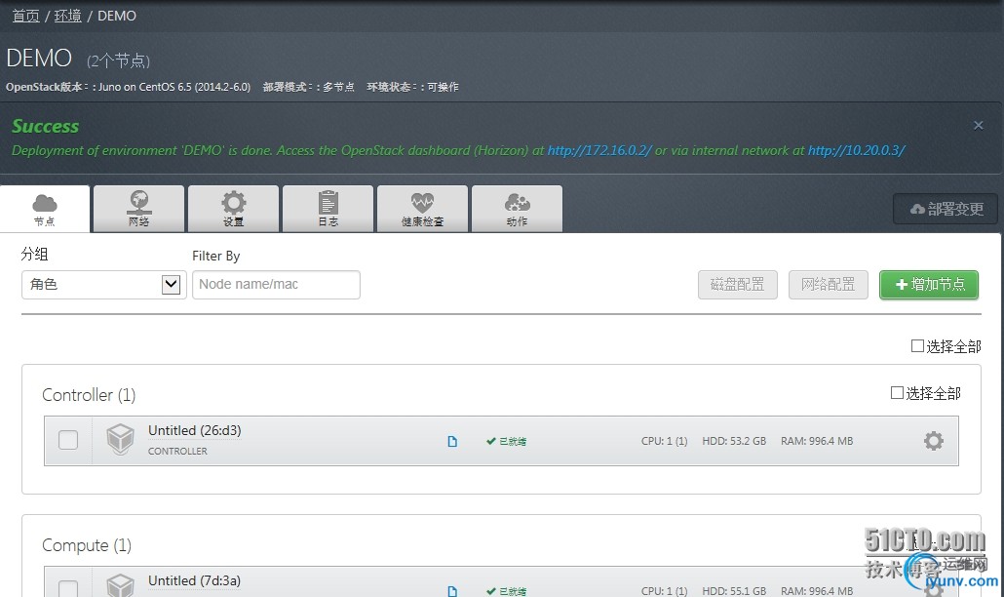The width and height of the screenshot is (1004, 597).
Task: Check the top 选择全部 select all checkbox
Action: [x=917, y=346]
